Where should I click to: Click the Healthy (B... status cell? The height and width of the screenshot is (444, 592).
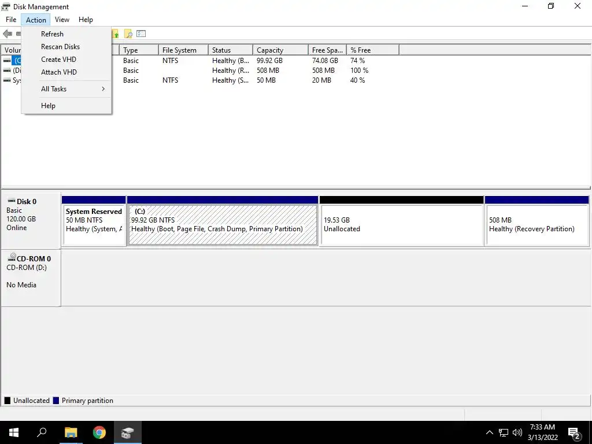(231, 60)
